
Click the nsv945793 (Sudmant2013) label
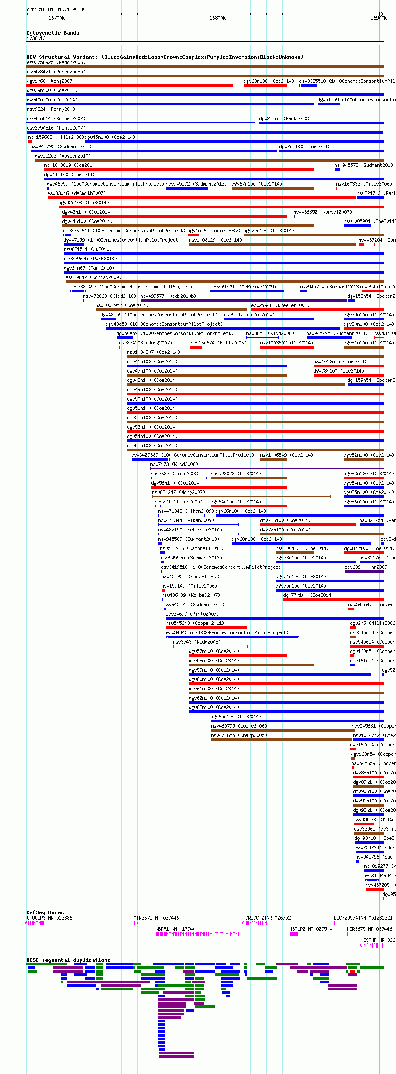[x=61, y=146]
